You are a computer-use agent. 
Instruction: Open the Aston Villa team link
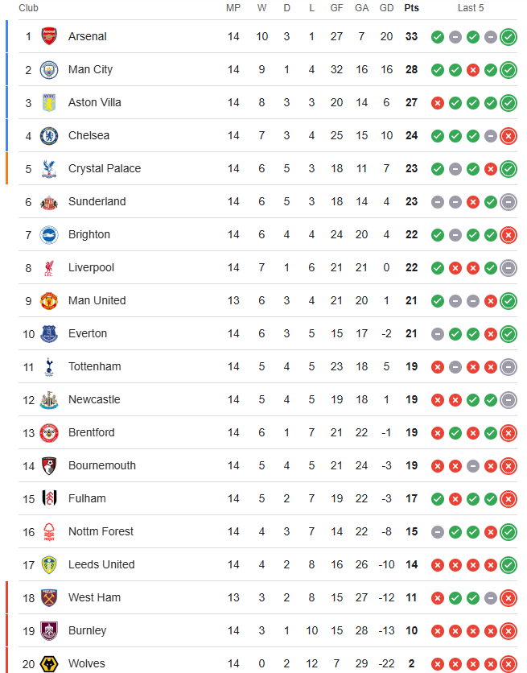click(95, 102)
